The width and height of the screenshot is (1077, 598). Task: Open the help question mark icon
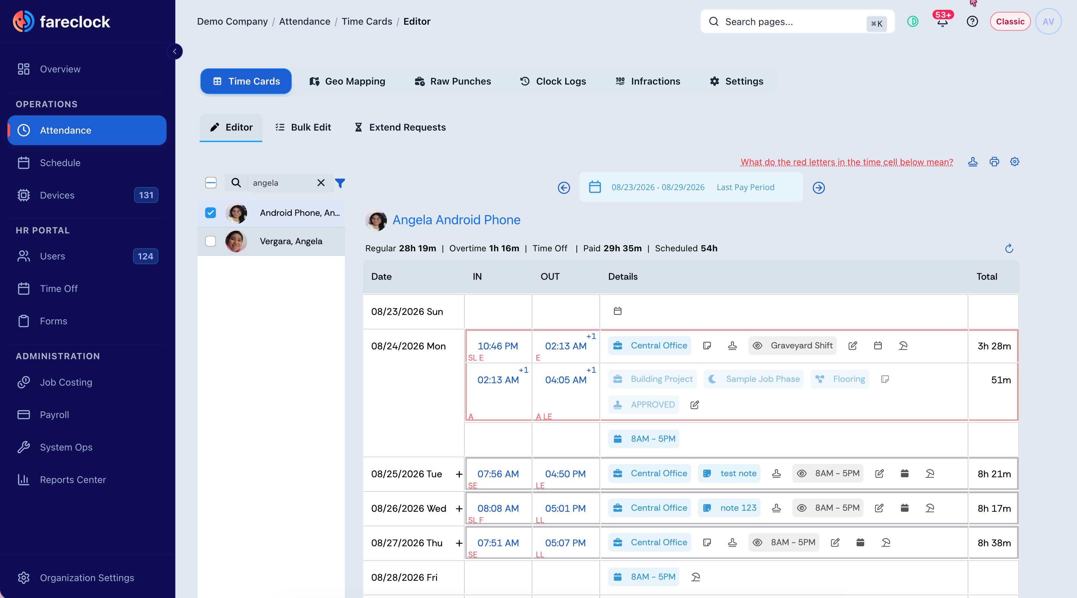pyautogui.click(x=972, y=21)
